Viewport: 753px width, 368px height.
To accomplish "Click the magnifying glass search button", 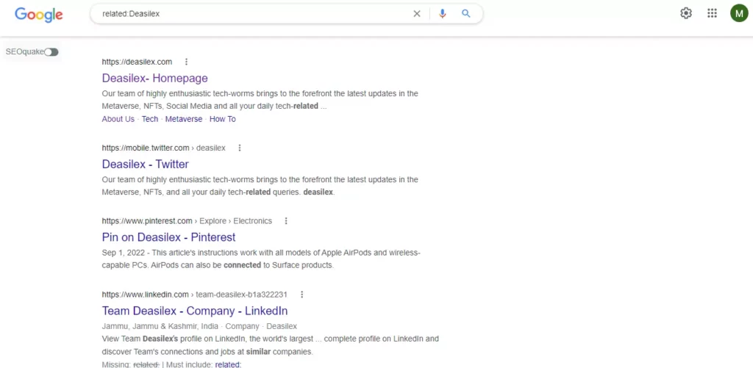I will coord(465,13).
